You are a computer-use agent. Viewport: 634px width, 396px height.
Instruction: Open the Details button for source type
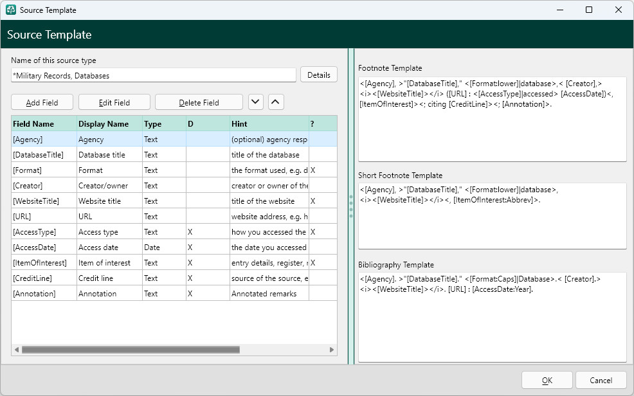[319, 75]
